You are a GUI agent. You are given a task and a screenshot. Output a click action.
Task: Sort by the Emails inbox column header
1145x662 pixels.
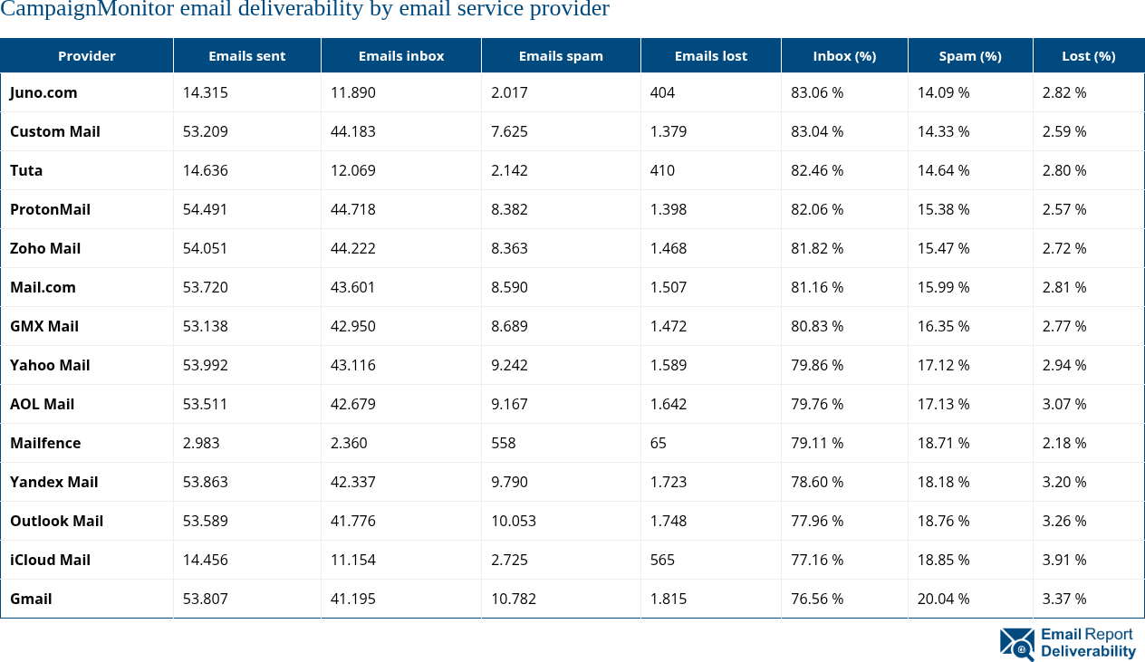click(400, 55)
